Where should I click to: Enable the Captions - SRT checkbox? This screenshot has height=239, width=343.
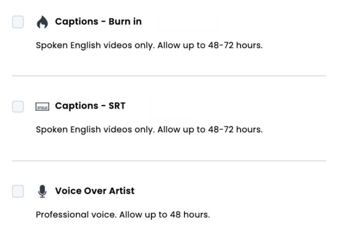[x=18, y=106]
